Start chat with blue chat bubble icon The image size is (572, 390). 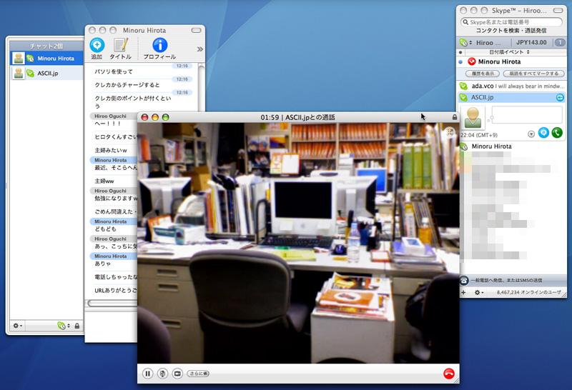(543, 133)
